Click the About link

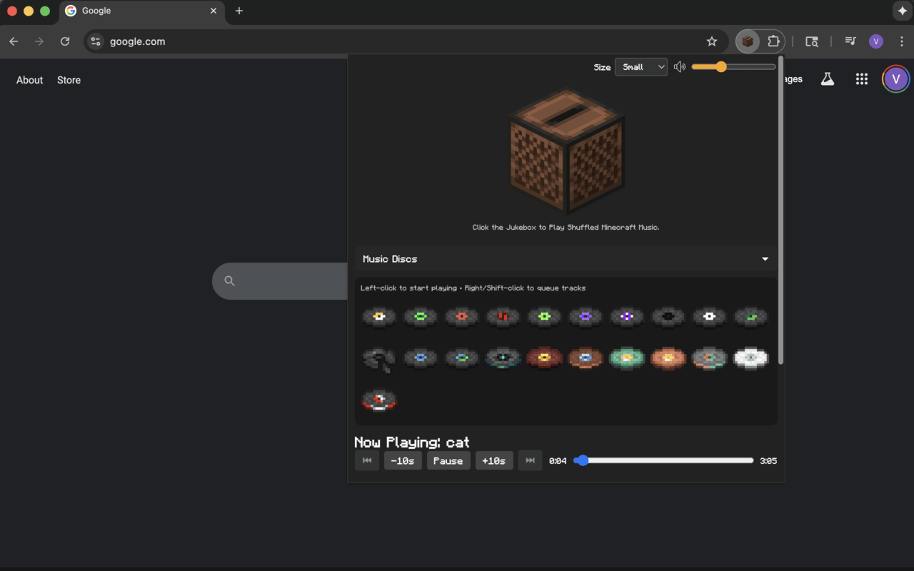(x=29, y=80)
